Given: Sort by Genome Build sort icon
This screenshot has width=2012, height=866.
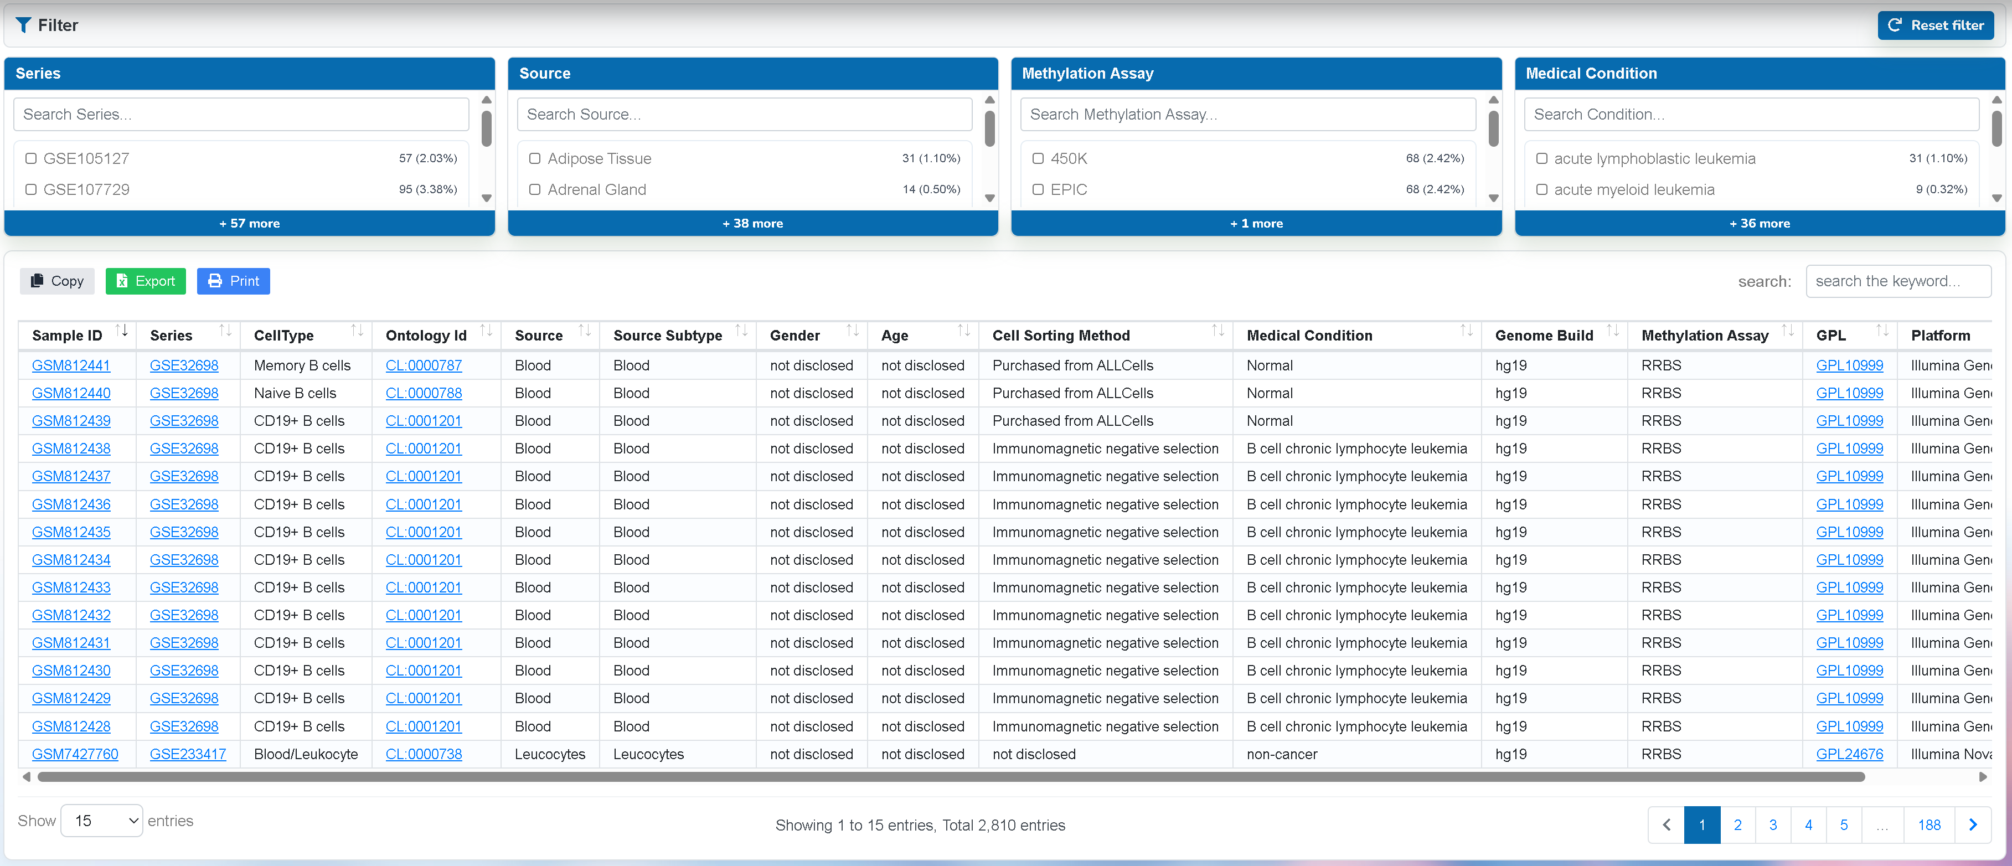Looking at the screenshot, I should (1612, 331).
